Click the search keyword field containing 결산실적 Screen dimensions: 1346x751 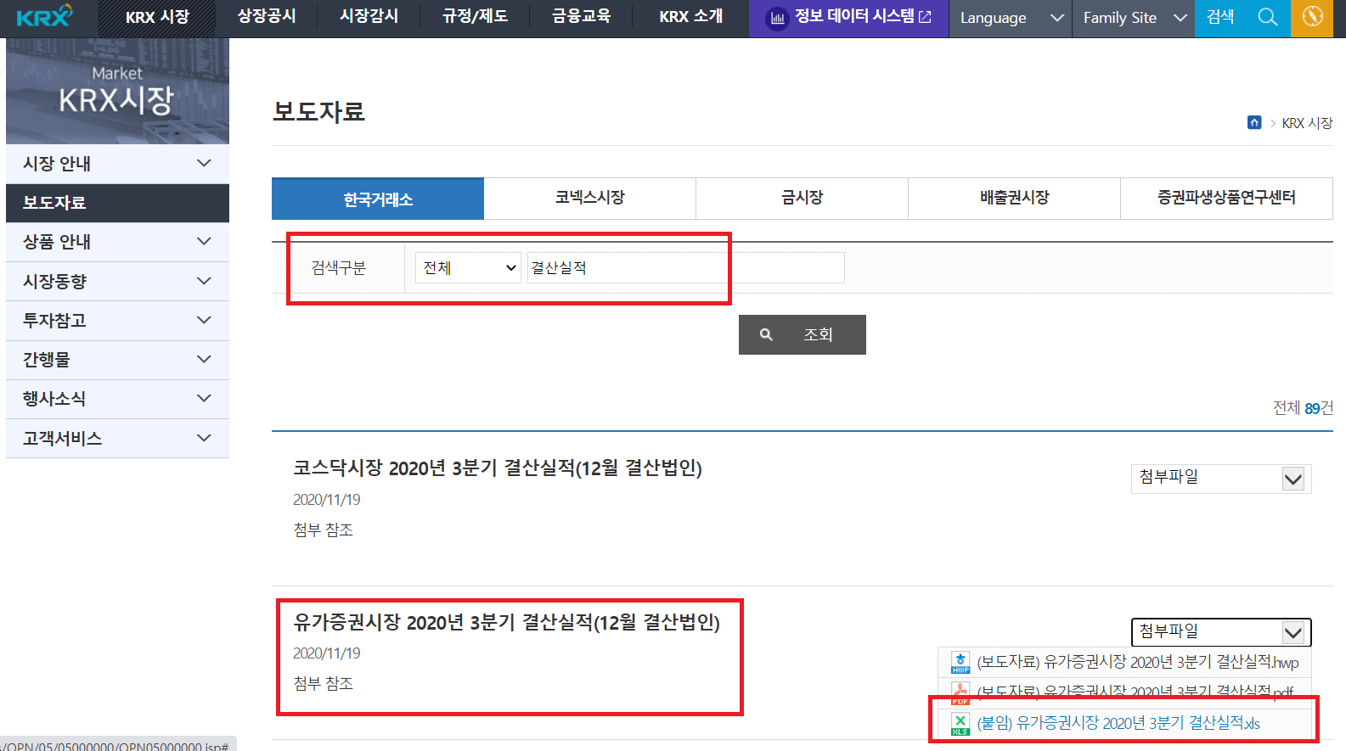[x=686, y=267]
